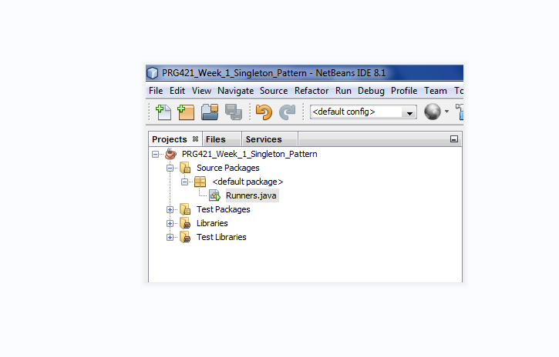This screenshot has height=357, width=559.
Task: Open the Source menu
Action: pyautogui.click(x=274, y=91)
